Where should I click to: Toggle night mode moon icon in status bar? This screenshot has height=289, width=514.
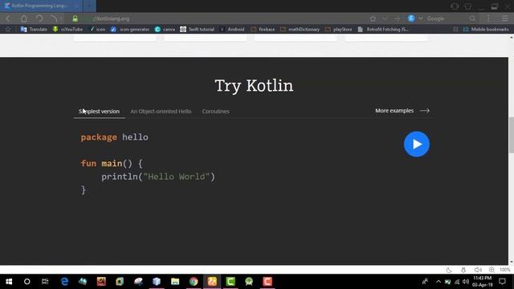click(x=449, y=270)
